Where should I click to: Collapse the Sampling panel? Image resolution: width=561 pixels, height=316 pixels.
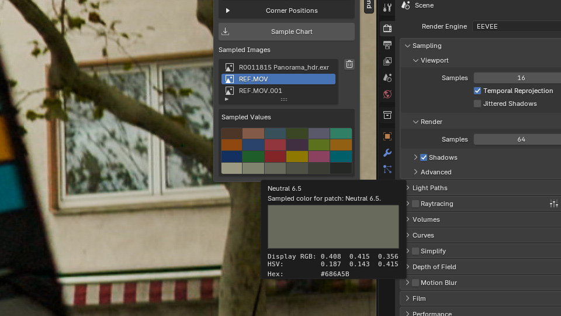point(407,46)
